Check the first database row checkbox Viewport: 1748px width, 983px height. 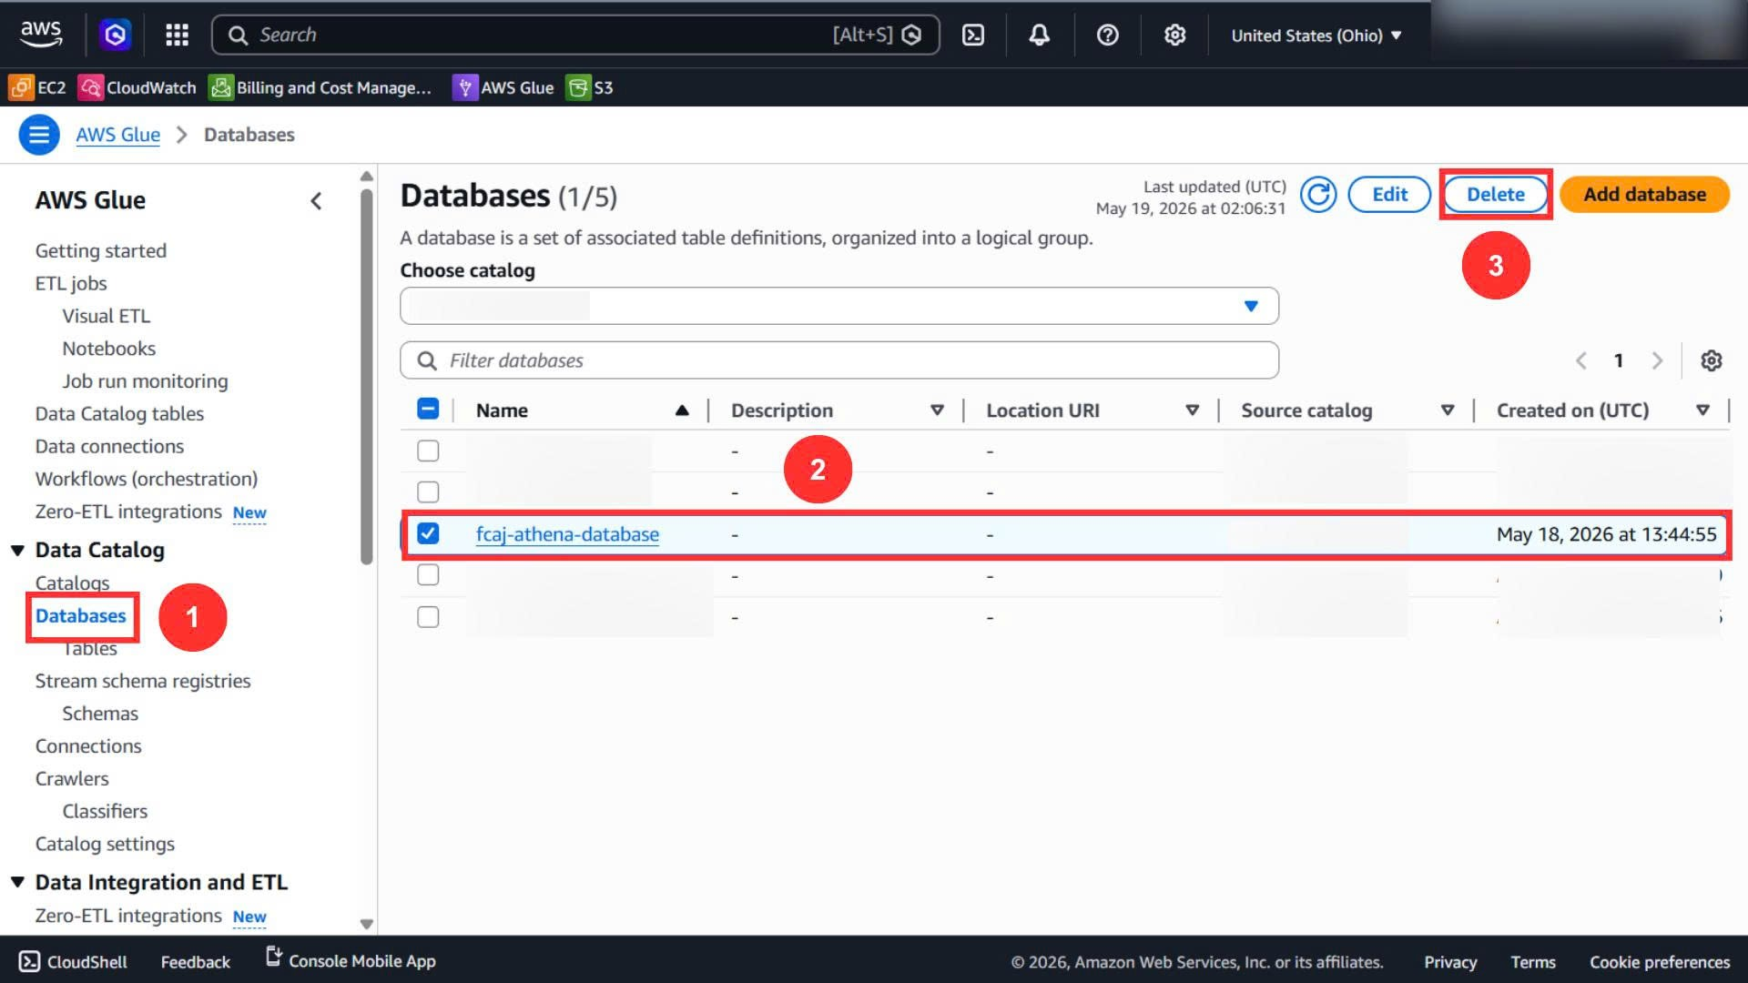click(x=428, y=451)
